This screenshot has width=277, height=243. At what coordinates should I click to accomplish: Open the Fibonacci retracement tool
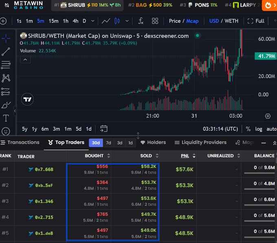click(6, 65)
